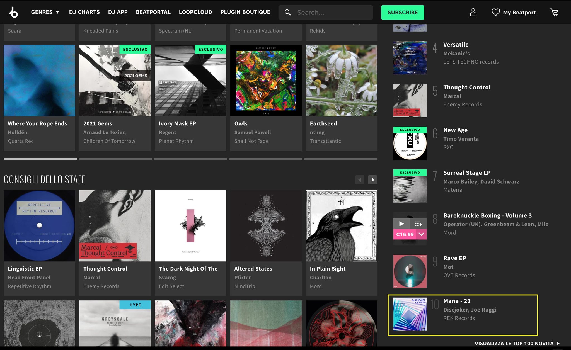Buy Bareknuckle Boxing for €16.99
This screenshot has height=350, width=571.
pos(405,234)
